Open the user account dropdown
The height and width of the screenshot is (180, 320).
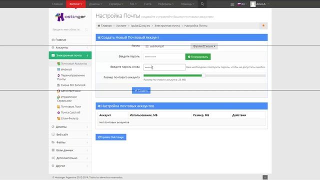click(260, 4)
